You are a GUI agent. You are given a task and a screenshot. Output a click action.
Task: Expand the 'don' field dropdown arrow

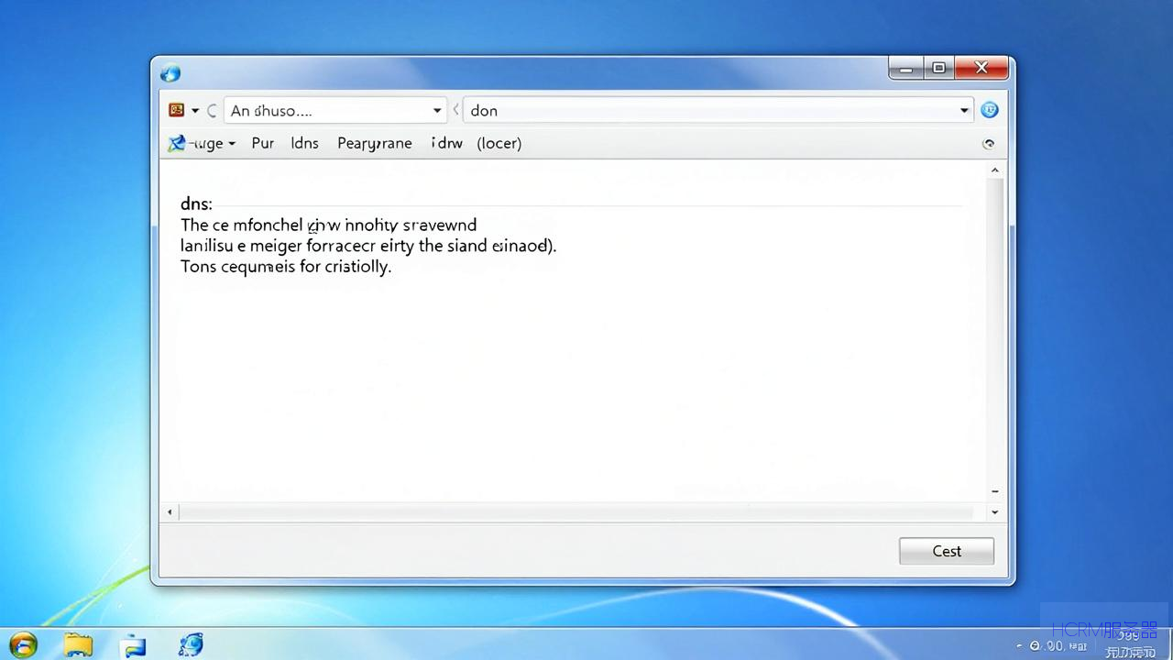pos(964,110)
